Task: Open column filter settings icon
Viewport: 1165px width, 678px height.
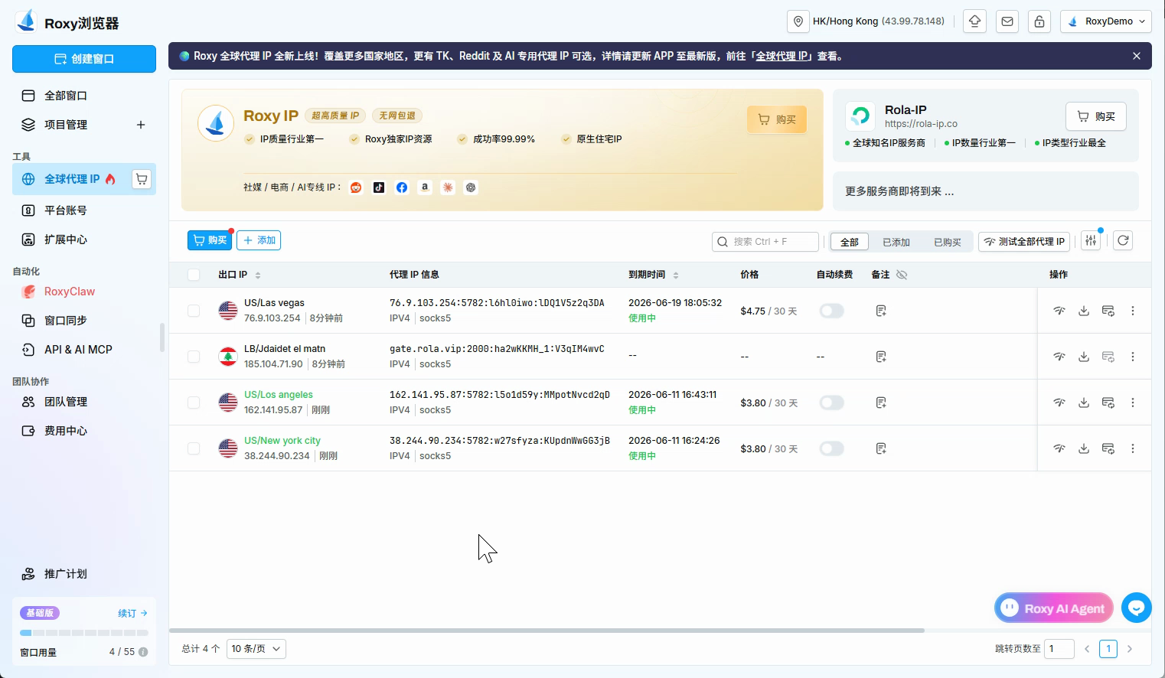Action: click(1091, 241)
